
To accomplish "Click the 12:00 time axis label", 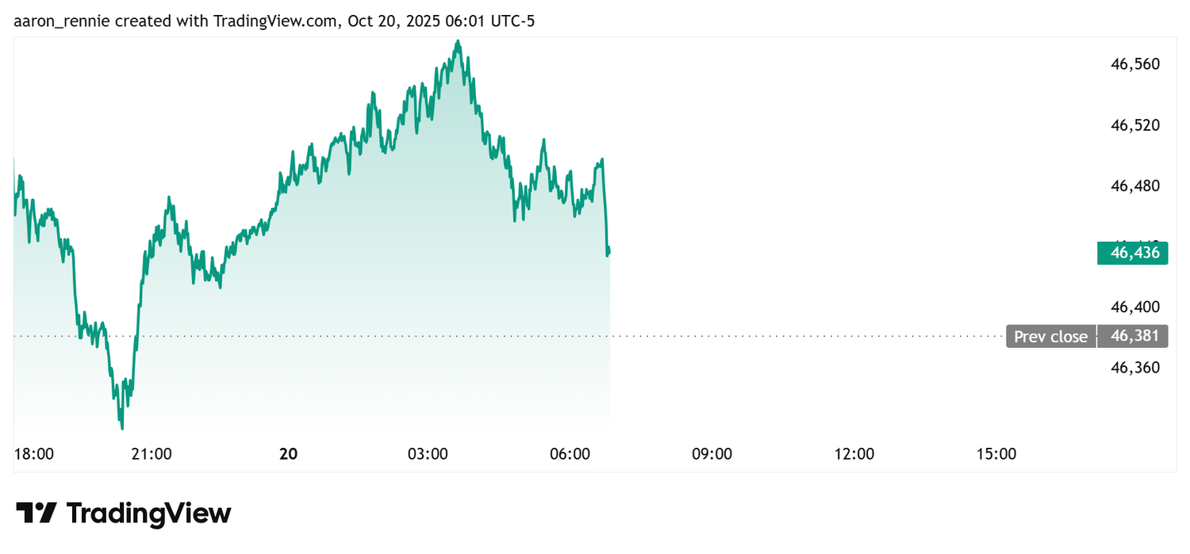I will coord(854,454).
